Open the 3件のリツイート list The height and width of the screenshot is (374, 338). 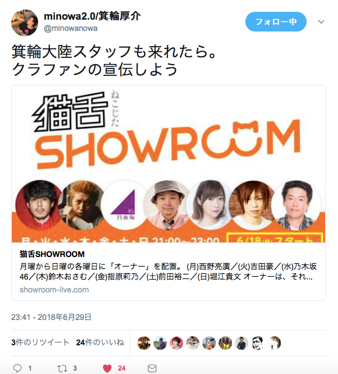click(x=40, y=343)
